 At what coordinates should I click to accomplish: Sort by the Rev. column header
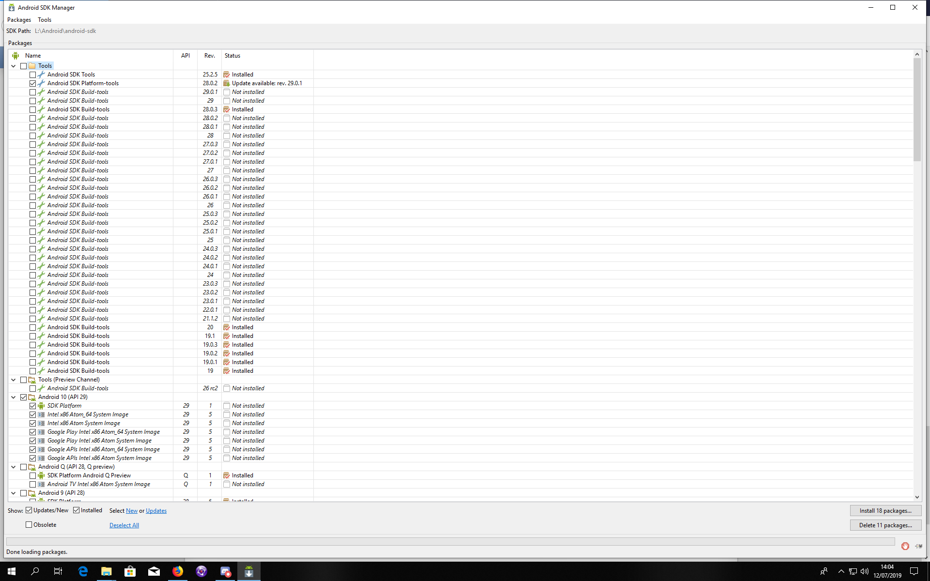click(x=210, y=56)
